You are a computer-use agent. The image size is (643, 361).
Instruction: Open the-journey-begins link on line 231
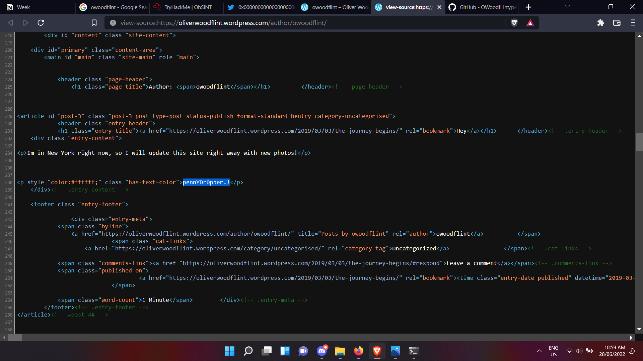pyautogui.click(x=284, y=131)
